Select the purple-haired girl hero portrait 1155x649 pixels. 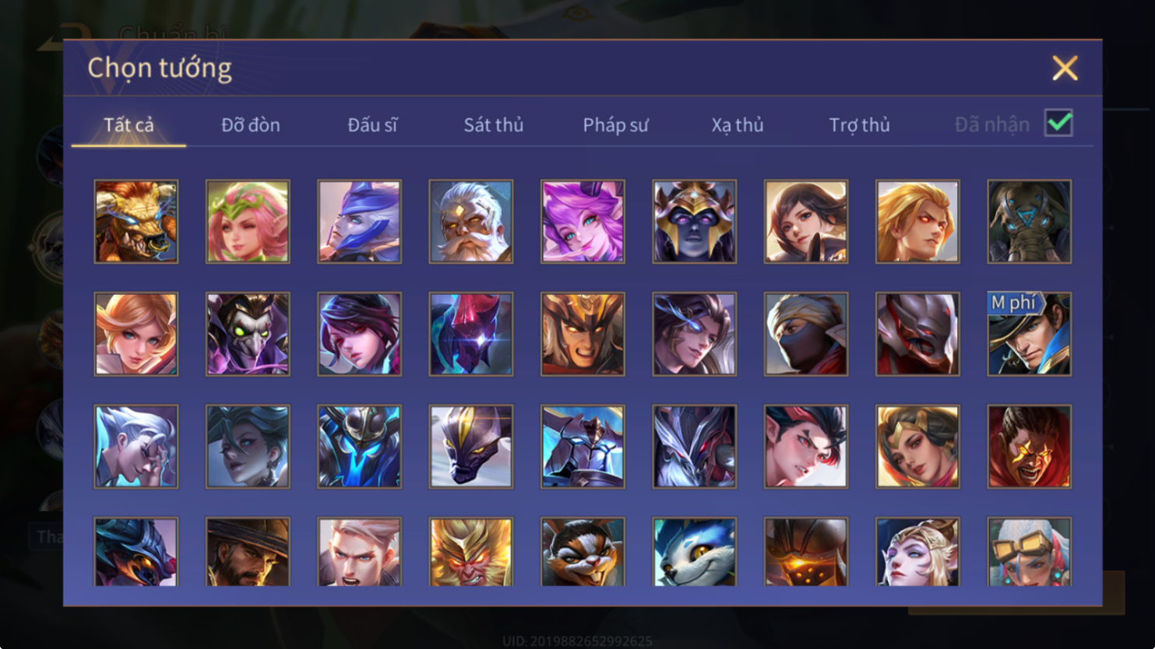coord(583,222)
